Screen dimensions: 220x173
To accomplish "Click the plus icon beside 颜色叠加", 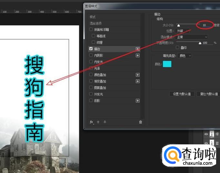I will (x=138, y=75).
